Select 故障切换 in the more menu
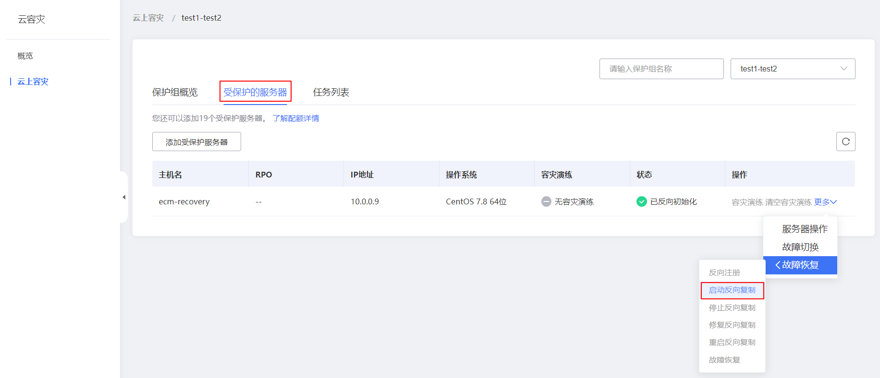Screen dimensions: 880x378 pyautogui.click(x=800, y=247)
